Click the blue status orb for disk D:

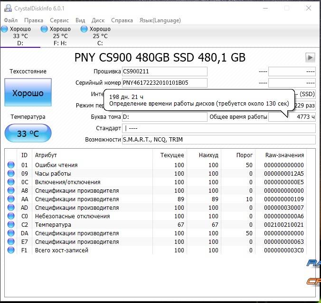tap(4, 29)
